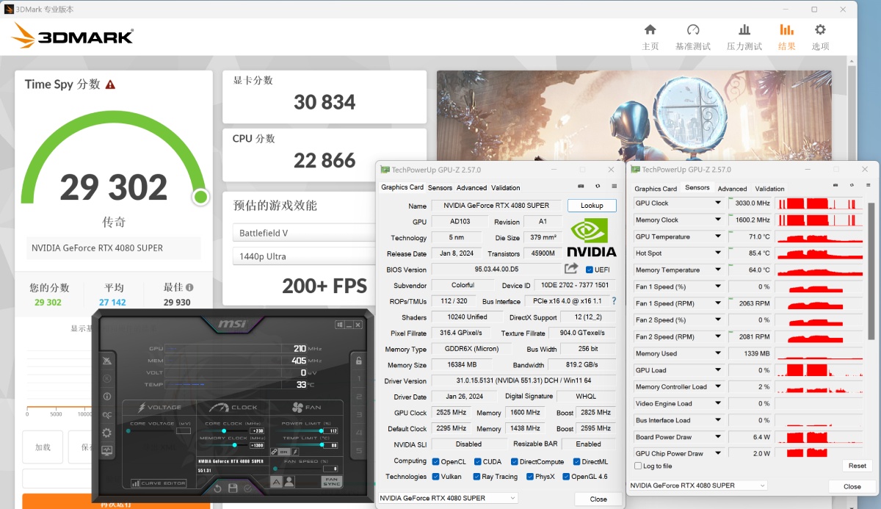Open hamburger menu in GPU-Z Graphics Card window
Viewport: 881px width, 509px height.
tap(614, 187)
